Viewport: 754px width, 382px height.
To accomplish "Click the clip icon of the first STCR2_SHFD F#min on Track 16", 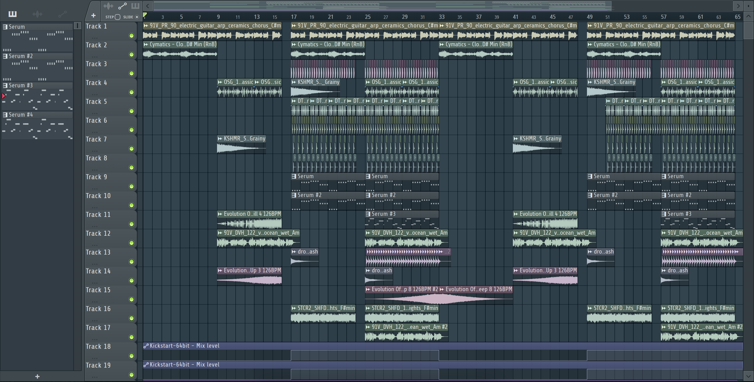I will (294, 308).
